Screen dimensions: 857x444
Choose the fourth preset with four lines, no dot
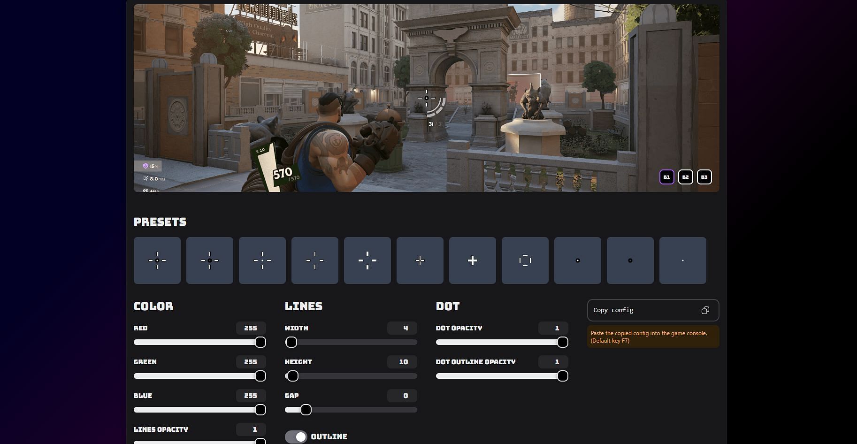[x=315, y=260]
